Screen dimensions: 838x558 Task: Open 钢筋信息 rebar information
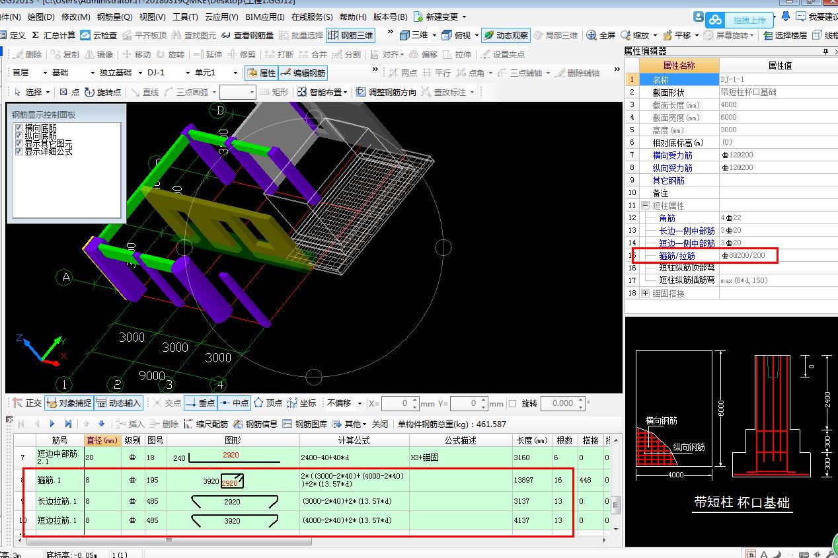(x=255, y=424)
